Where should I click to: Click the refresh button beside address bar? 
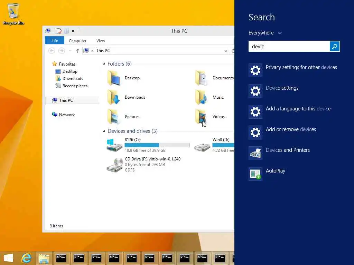point(233,51)
